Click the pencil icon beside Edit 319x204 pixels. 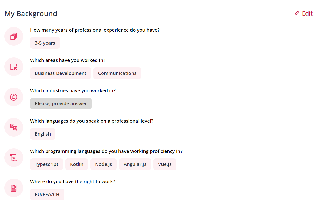click(297, 14)
